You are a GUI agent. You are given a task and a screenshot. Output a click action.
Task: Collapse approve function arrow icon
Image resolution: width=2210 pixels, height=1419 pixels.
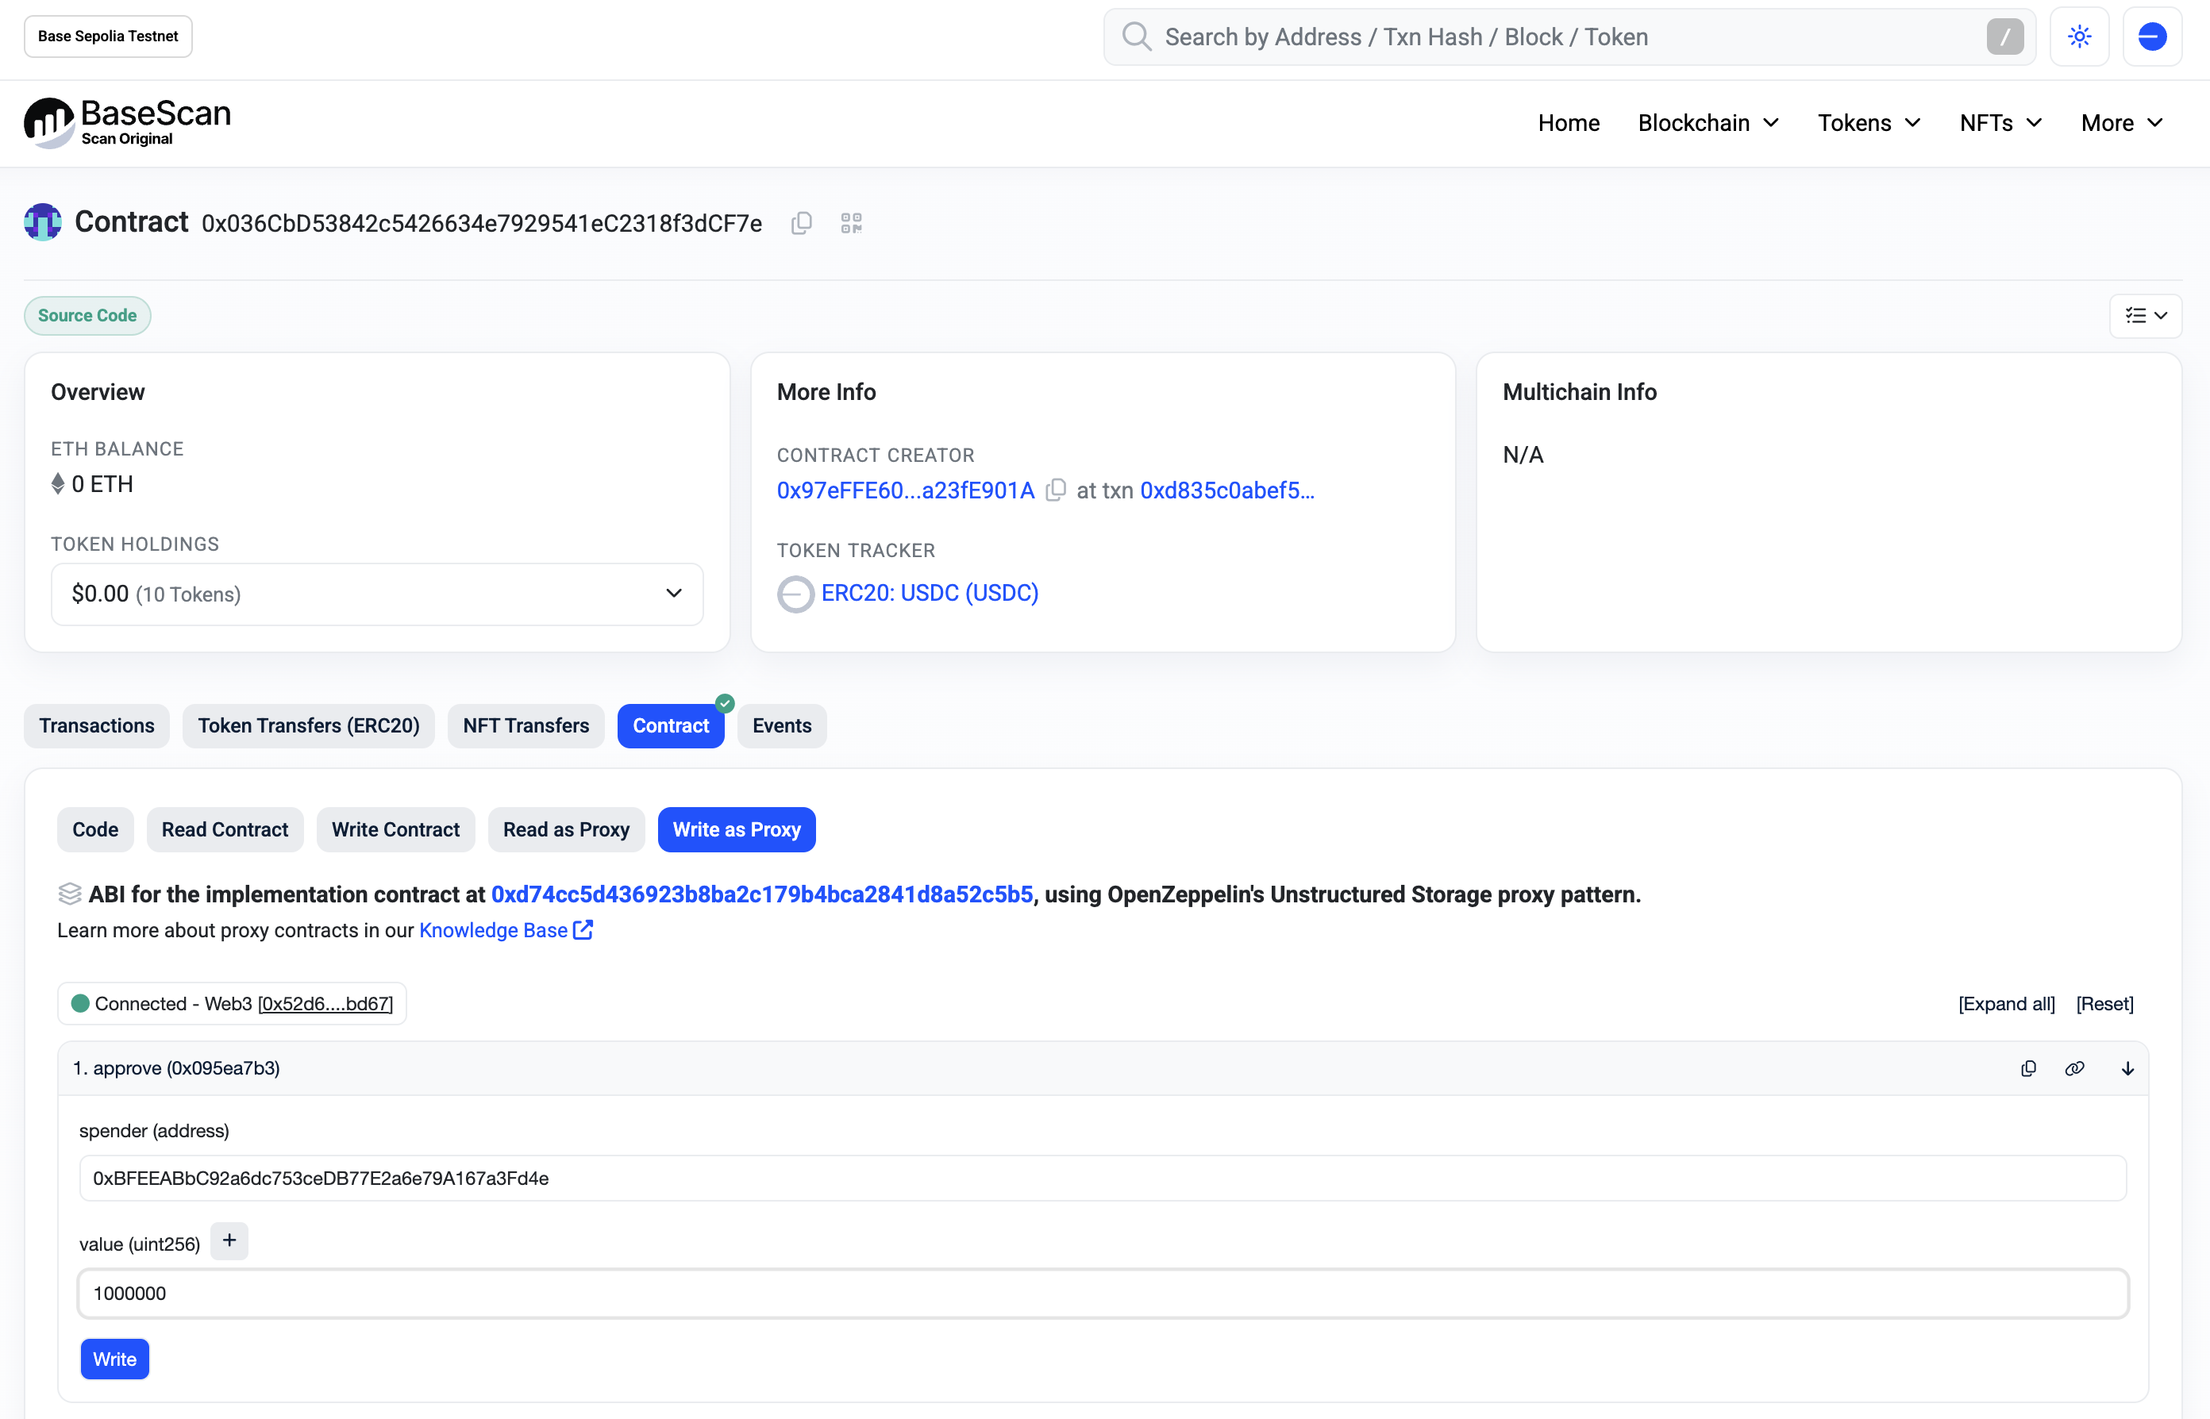pos(2127,1069)
